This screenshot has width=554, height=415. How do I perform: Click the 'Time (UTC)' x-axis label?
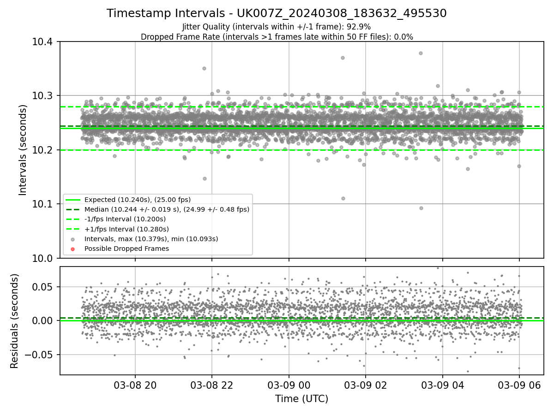(301, 399)
